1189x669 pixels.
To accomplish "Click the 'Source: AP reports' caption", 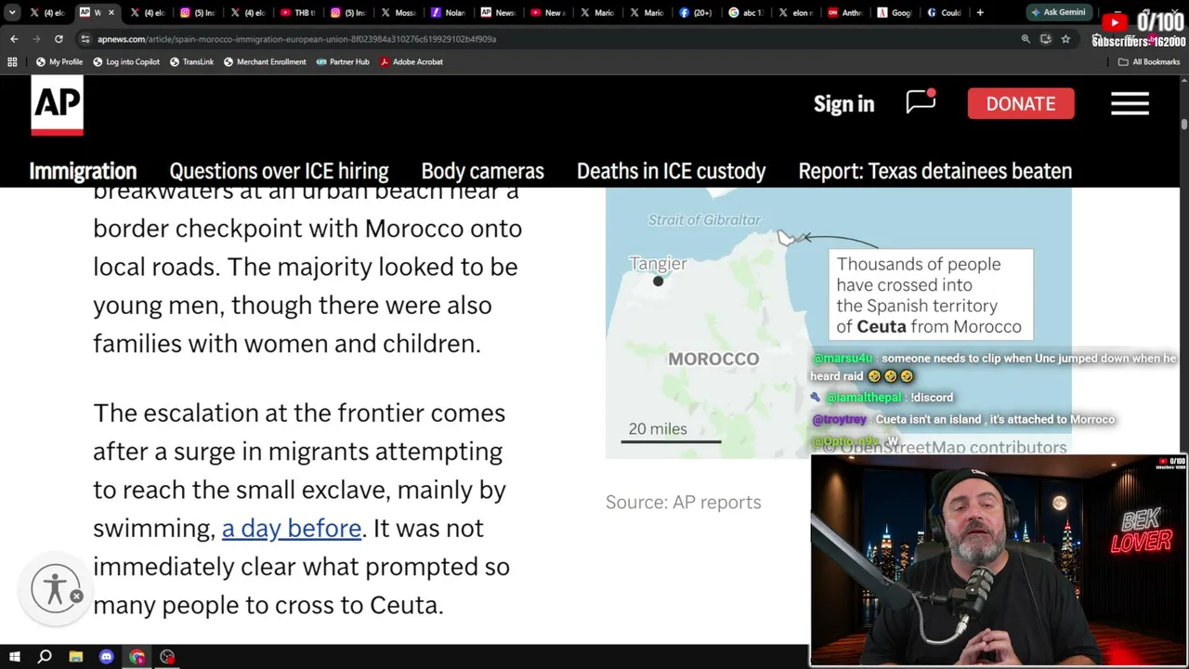I will click(683, 502).
